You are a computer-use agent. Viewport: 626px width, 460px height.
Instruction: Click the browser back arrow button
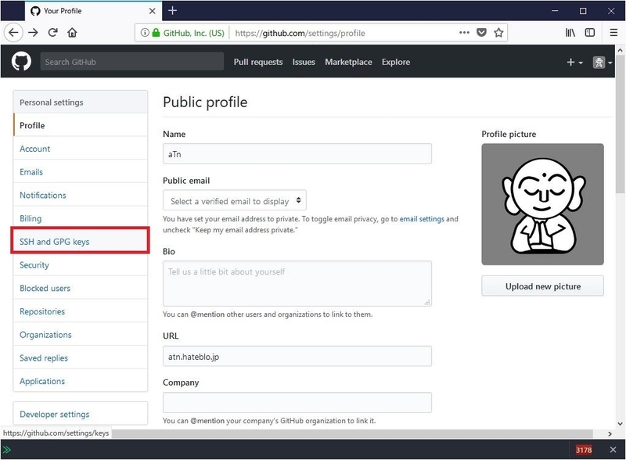[14, 33]
